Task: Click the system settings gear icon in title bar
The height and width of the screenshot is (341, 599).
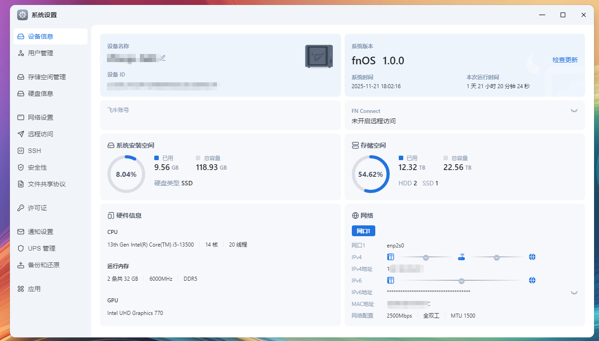Action: click(23, 15)
